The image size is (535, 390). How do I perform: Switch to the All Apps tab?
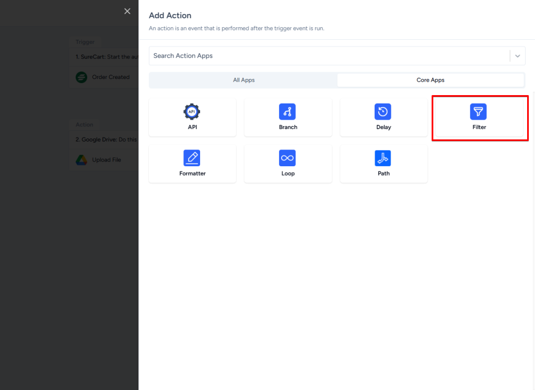243,80
